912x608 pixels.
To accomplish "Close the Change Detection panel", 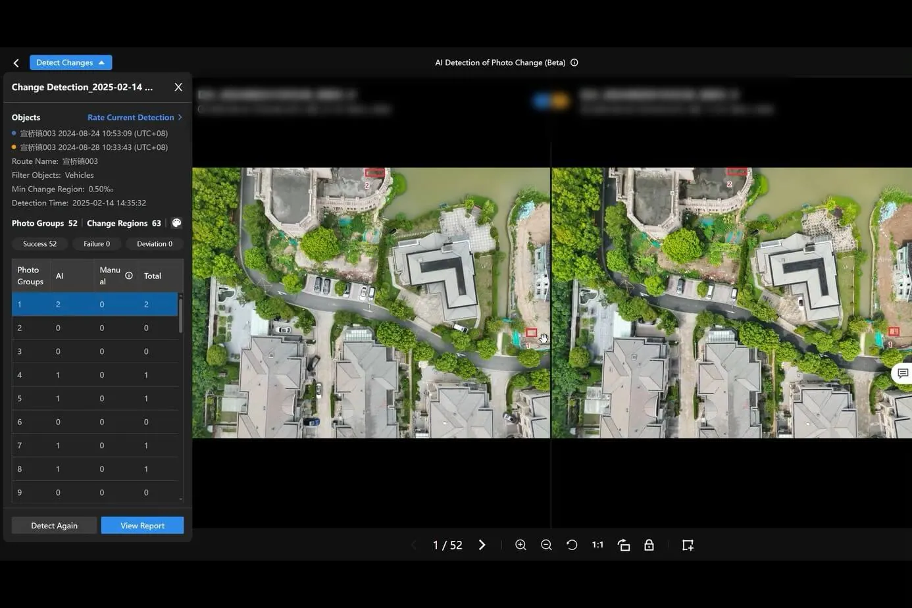I will tap(178, 87).
